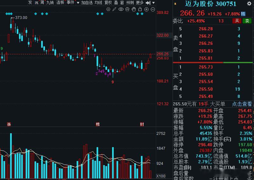Toggle the eye visibility icon

121,9
